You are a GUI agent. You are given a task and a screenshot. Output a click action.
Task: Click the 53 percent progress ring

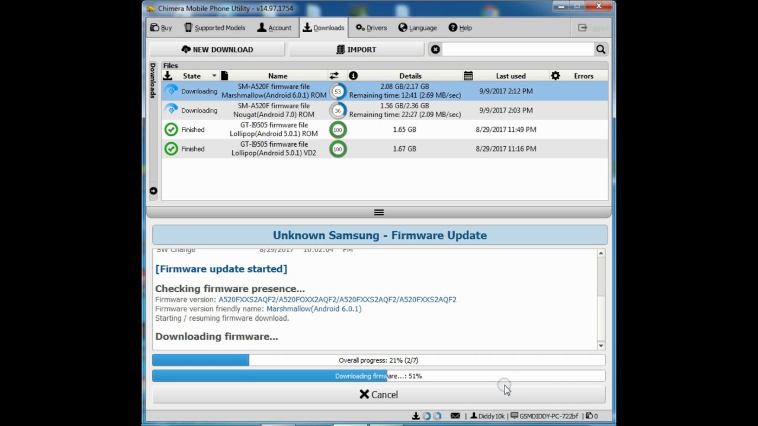[x=338, y=91]
